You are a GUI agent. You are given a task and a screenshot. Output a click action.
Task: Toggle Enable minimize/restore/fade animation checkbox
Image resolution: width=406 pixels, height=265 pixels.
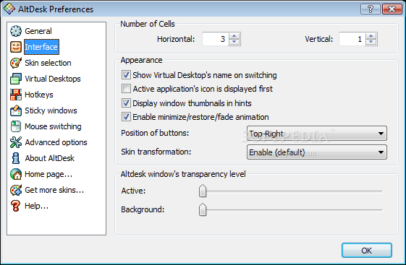click(x=126, y=117)
